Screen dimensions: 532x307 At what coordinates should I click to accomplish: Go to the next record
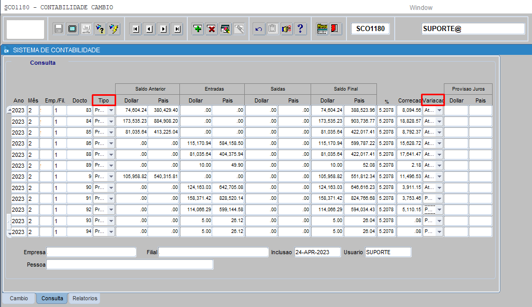[x=163, y=29]
